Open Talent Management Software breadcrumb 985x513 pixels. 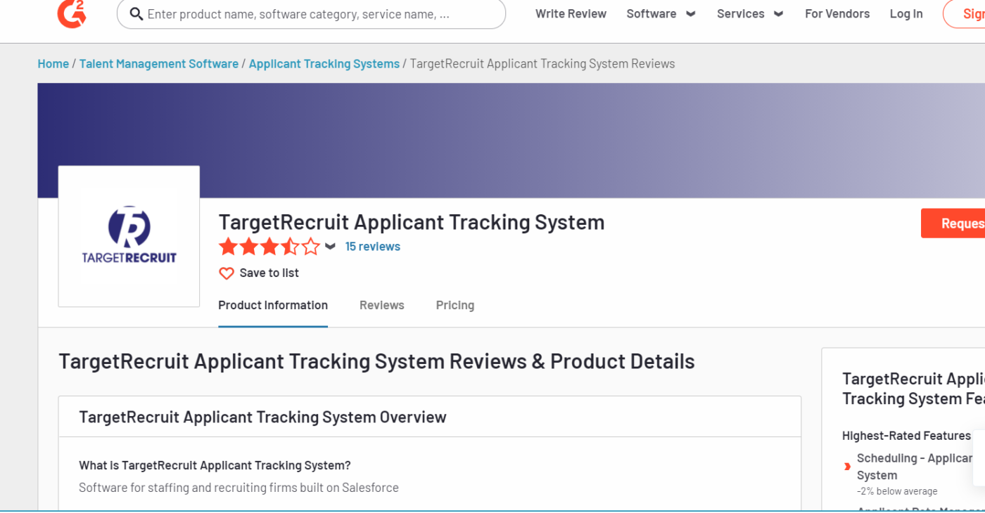point(159,64)
